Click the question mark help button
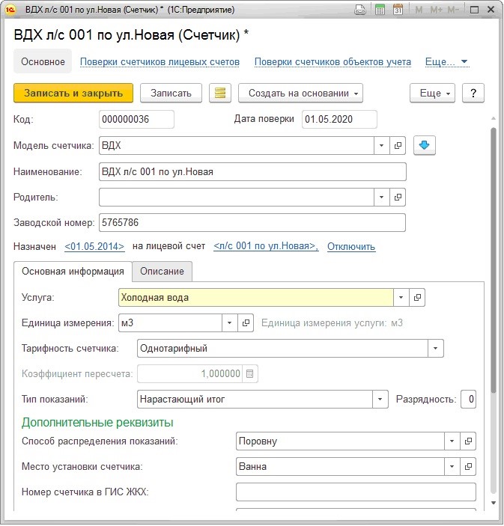This screenshot has height=526, width=504. pyautogui.click(x=473, y=93)
